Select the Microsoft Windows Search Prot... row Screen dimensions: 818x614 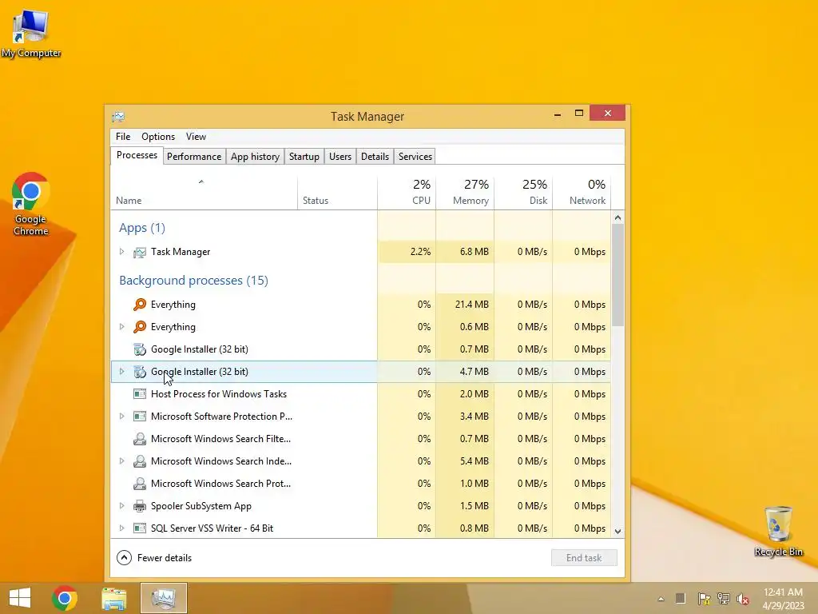pyautogui.click(x=360, y=484)
